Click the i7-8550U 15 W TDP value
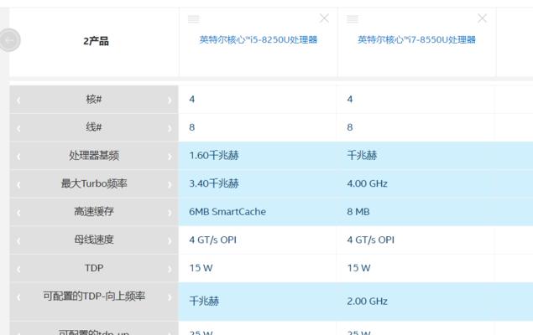Image resolution: width=533 pixels, height=335 pixels. pyautogui.click(x=358, y=268)
